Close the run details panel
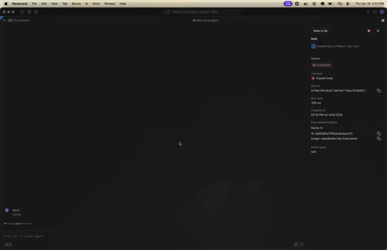 click(x=378, y=31)
